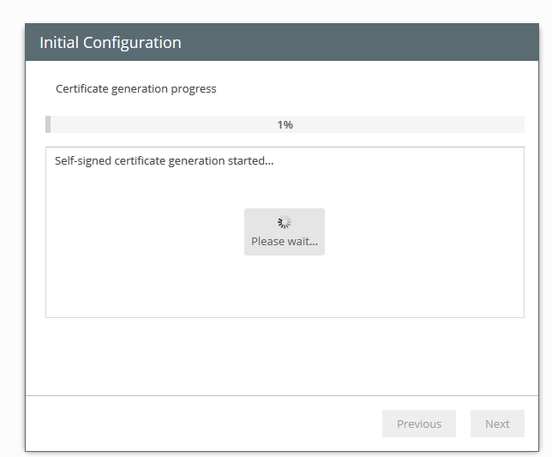Image resolution: width=552 pixels, height=457 pixels.
Task: Select the "Self-signed certificate generation started..." log line
Action: (164, 160)
